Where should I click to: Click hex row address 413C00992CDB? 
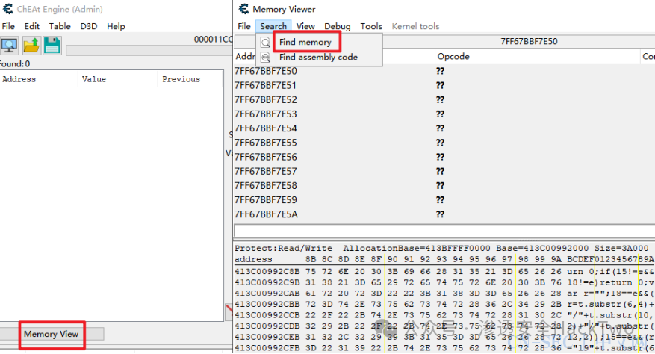tap(267, 326)
